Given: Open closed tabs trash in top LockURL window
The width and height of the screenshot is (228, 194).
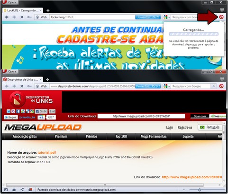Looking at the screenshot, I should [x=222, y=10].
